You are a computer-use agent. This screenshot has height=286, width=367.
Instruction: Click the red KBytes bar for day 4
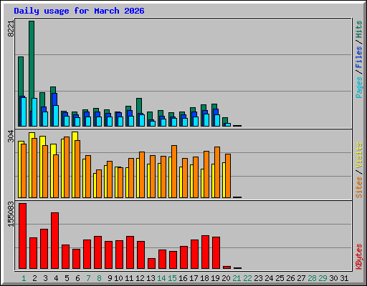pos(55,241)
